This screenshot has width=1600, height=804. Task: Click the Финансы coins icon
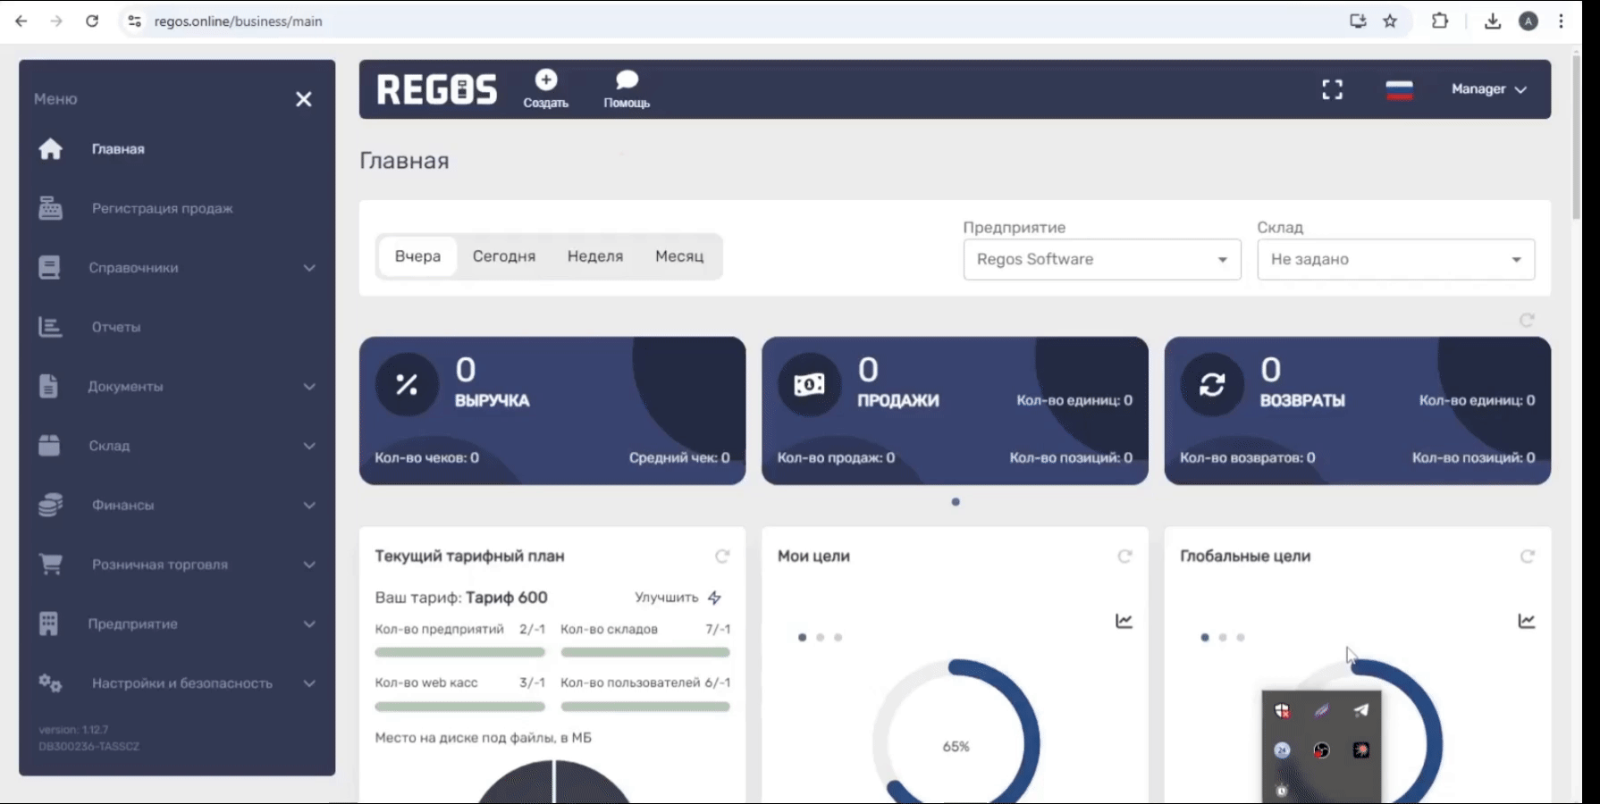click(50, 505)
